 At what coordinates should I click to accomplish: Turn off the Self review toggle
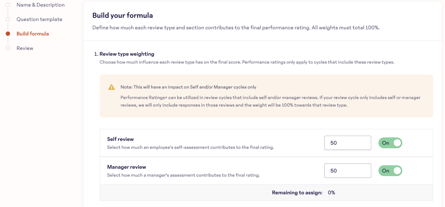pos(390,143)
